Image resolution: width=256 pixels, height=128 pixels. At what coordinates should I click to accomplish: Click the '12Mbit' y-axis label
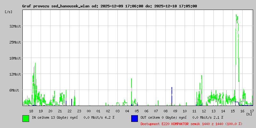point(15,74)
